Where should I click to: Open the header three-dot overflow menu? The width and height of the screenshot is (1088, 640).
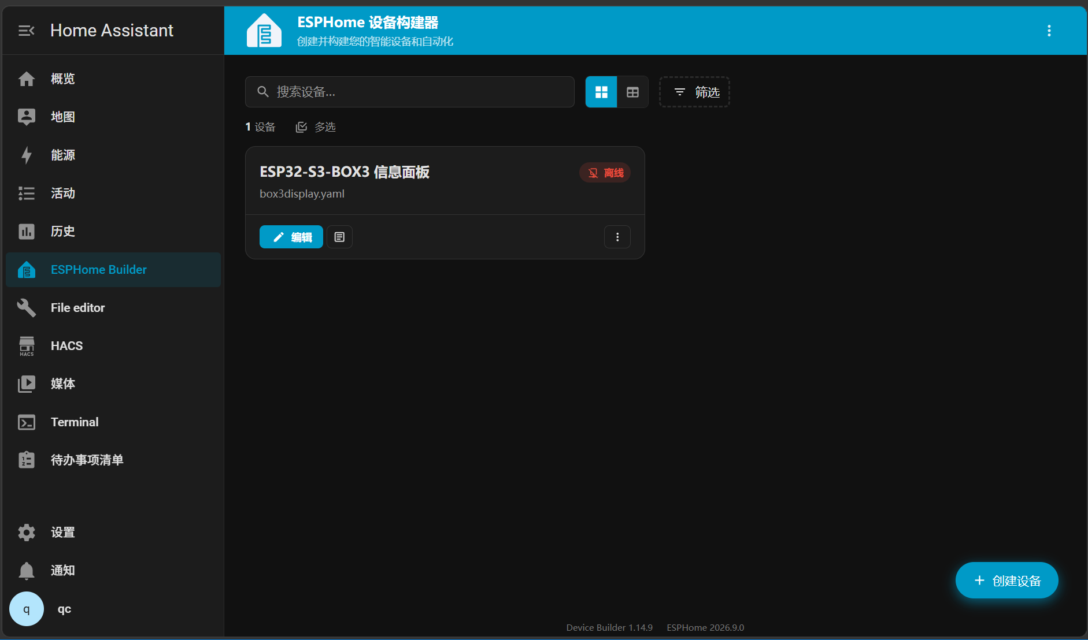click(x=1049, y=31)
